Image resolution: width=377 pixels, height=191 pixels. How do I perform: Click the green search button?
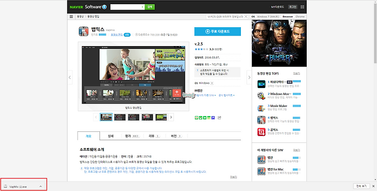coord(150,7)
